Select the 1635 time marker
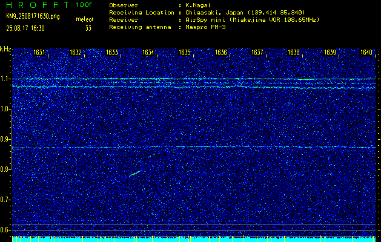The height and width of the screenshot is (242, 381). pyautogui.click(x=184, y=53)
